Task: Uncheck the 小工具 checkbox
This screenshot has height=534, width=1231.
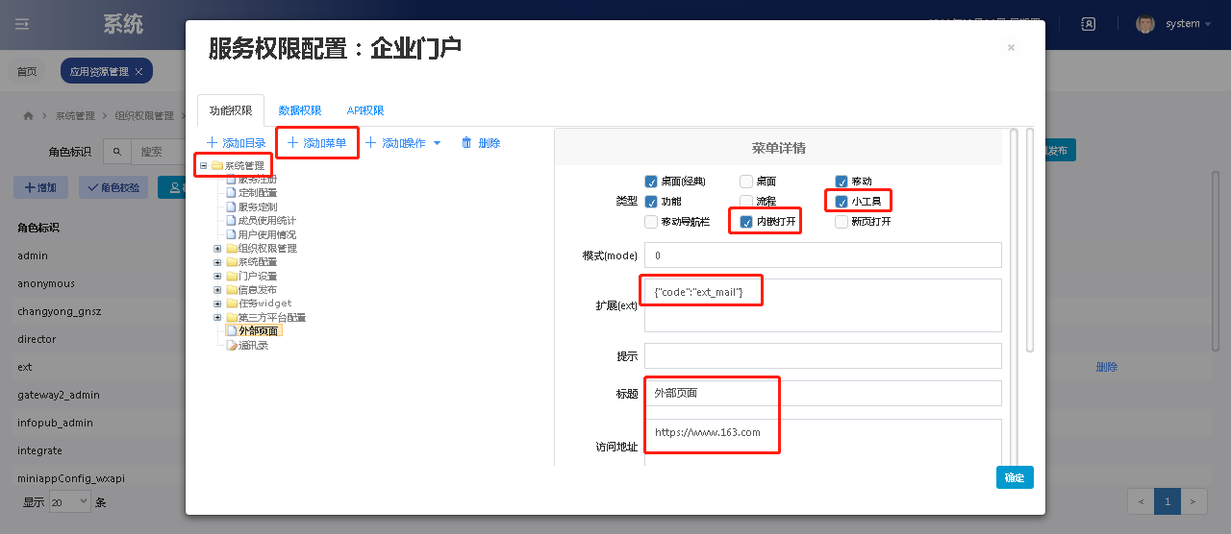Action: [842, 202]
